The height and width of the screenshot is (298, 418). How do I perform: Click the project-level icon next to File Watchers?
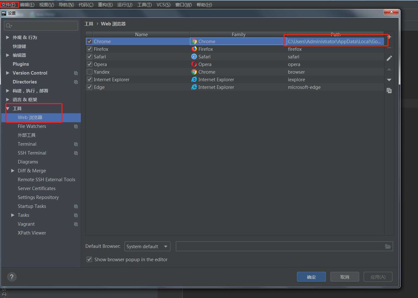tap(76, 126)
